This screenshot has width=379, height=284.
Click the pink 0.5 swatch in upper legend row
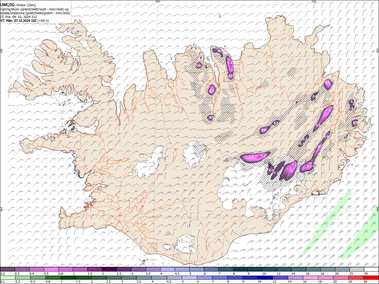tap(51, 270)
